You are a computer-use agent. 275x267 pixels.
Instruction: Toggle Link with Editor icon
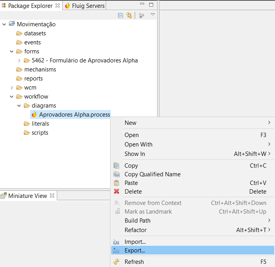point(129,15)
